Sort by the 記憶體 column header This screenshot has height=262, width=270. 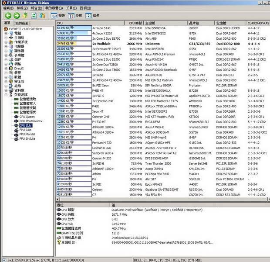click(230, 23)
